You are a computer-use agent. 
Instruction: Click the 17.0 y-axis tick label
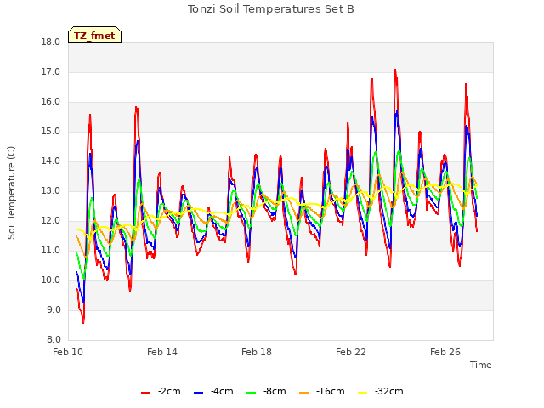[51, 72]
